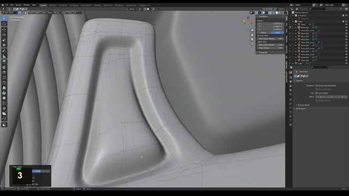Open the Material tab in Properties
Screen dimensions: 349x196
(x=291, y=125)
